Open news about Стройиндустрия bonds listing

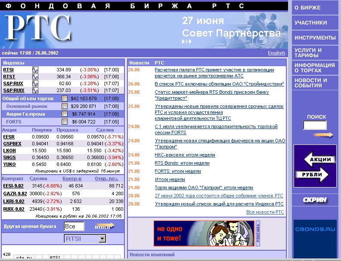219,84
